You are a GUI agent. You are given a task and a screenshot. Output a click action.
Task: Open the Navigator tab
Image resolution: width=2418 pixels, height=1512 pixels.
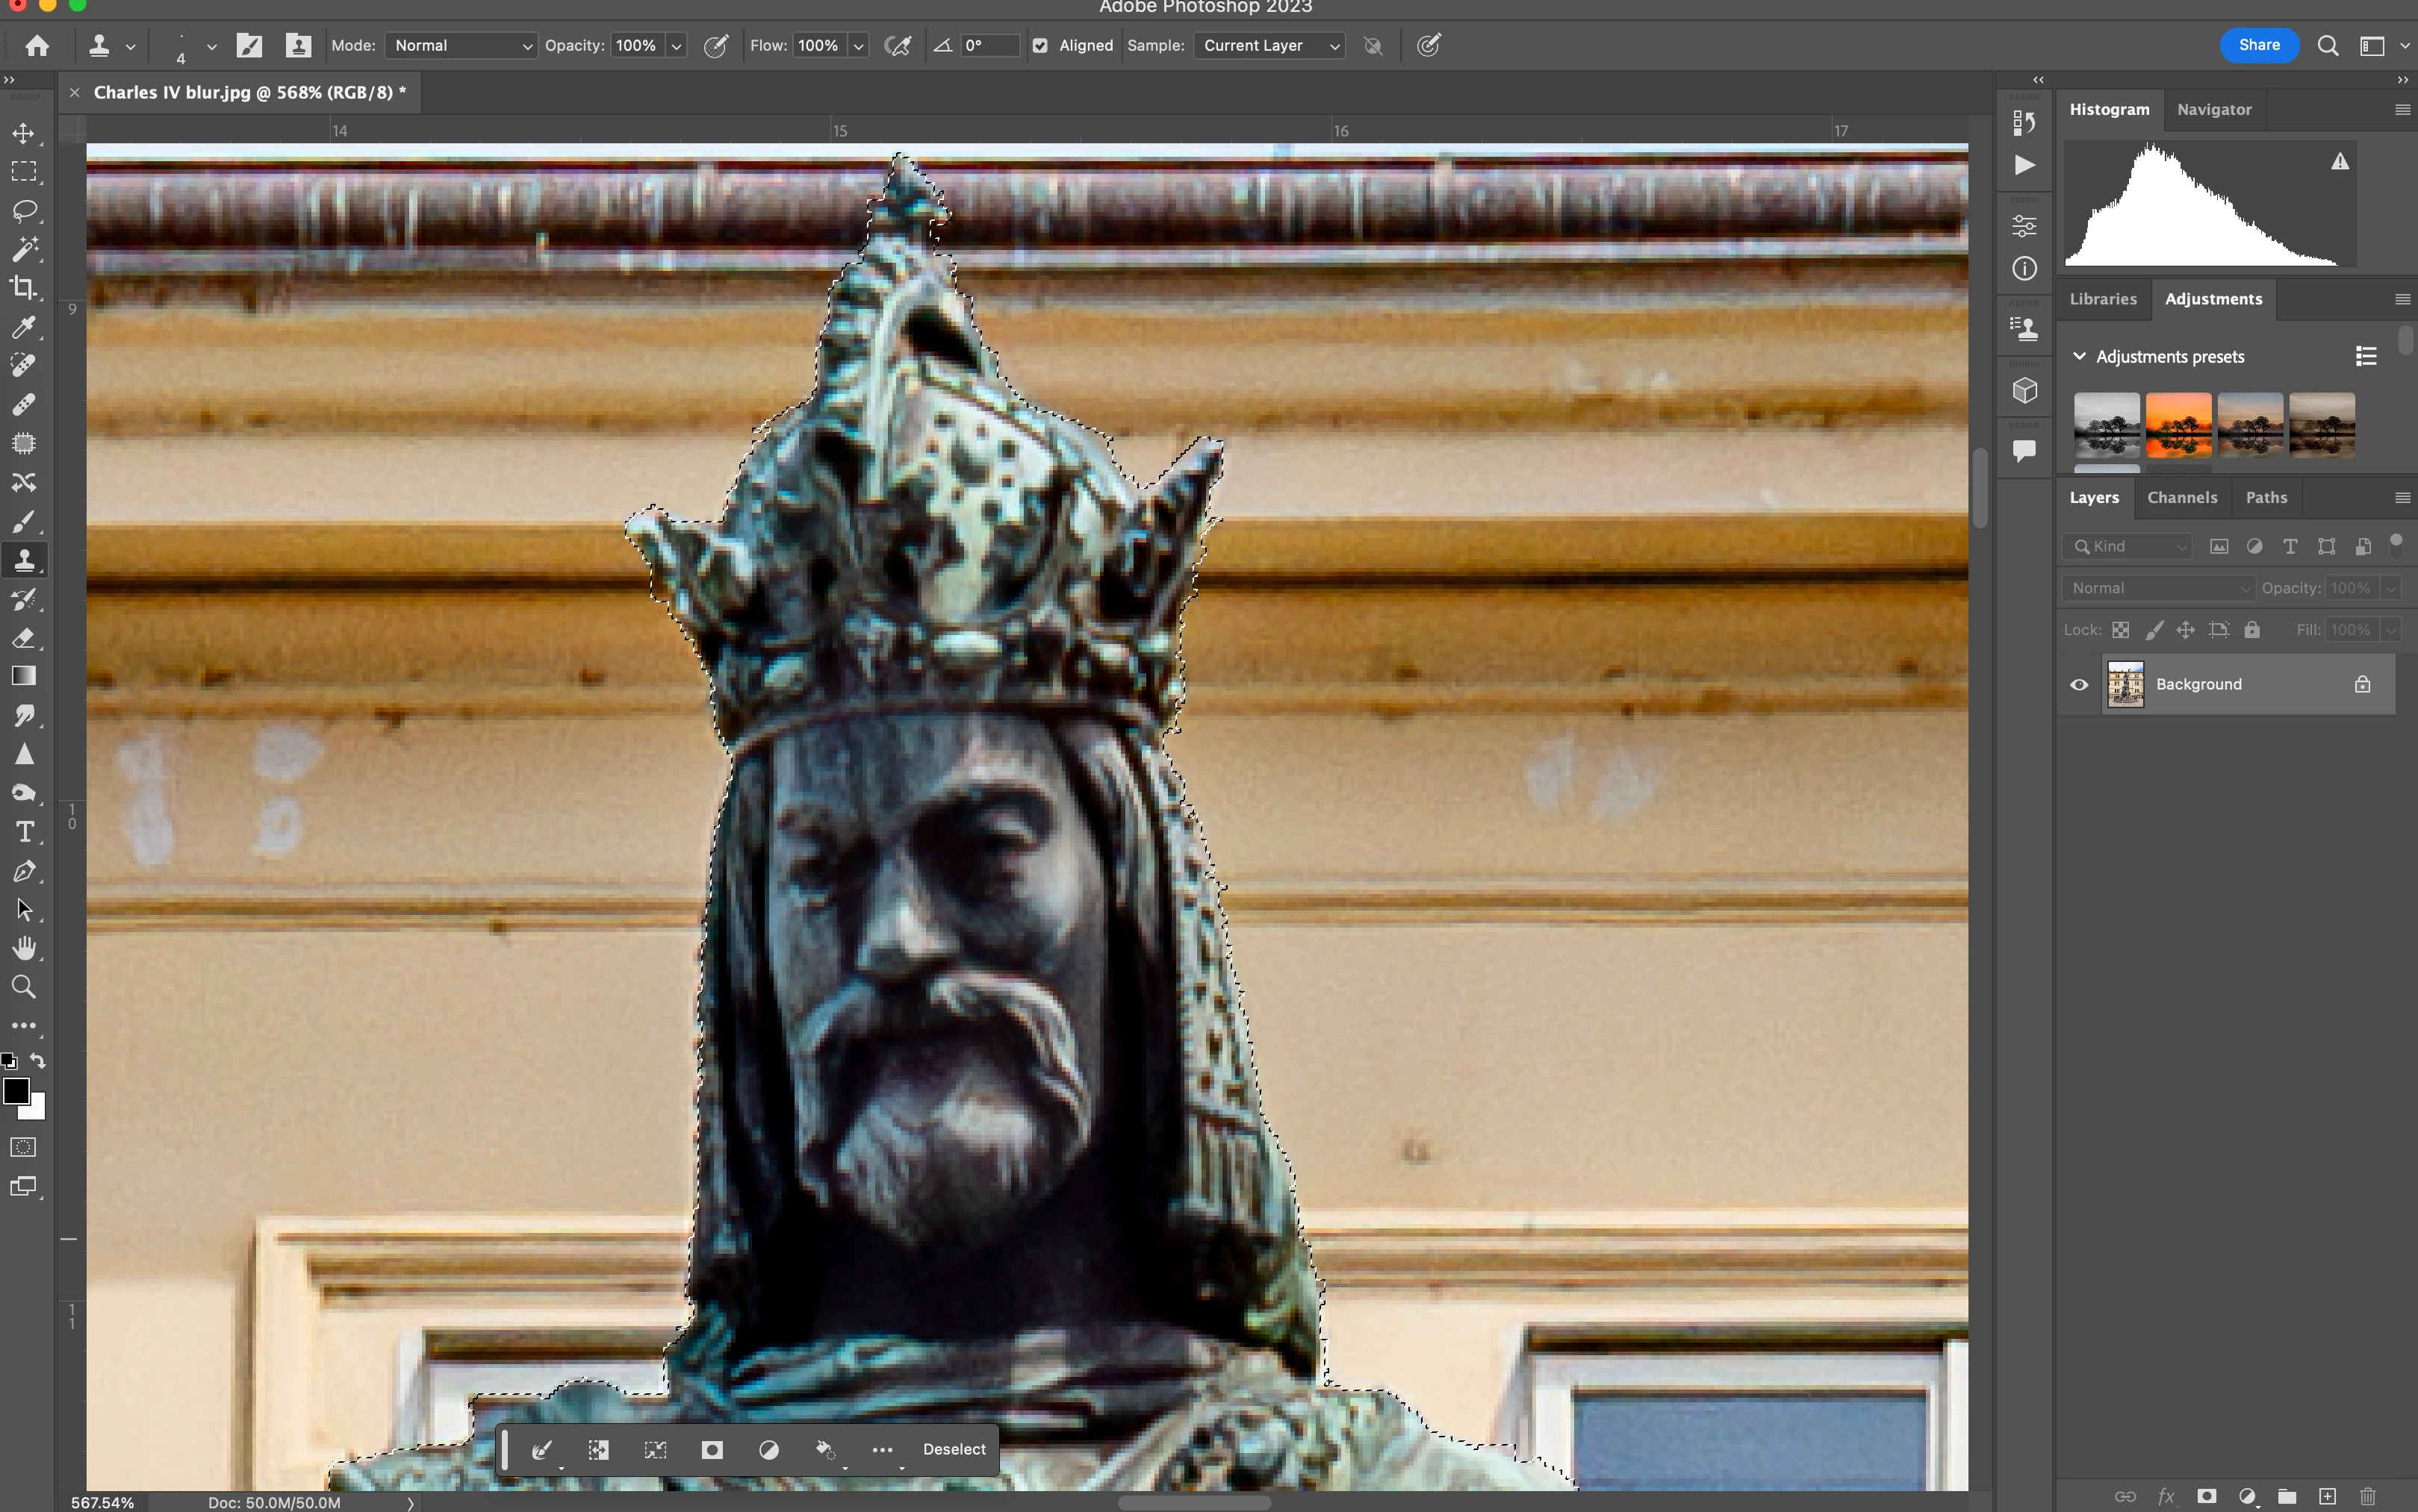pos(2214,110)
